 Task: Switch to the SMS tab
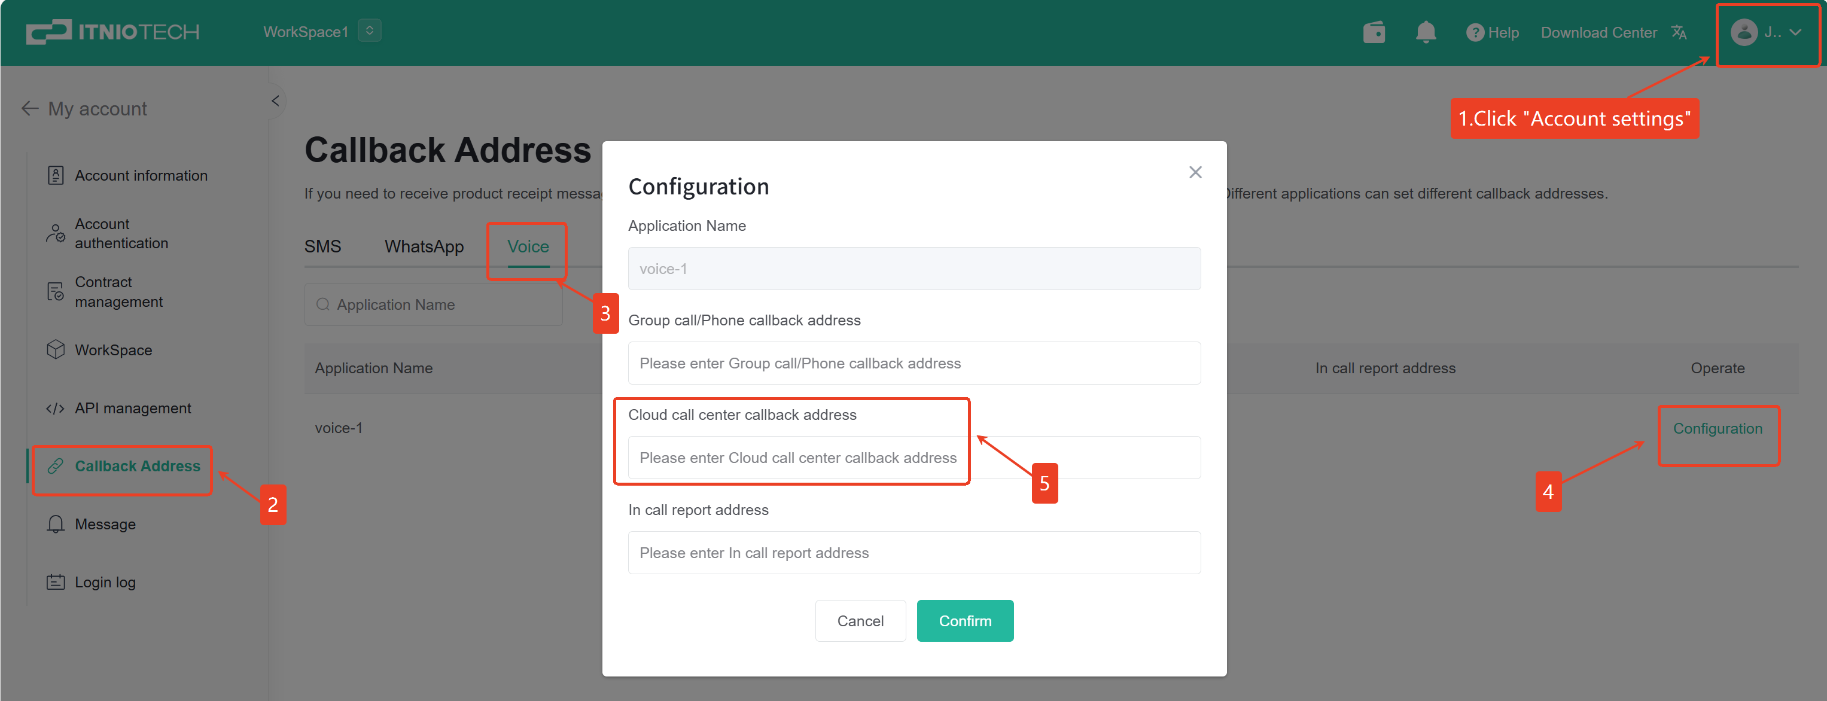click(322, 246)
